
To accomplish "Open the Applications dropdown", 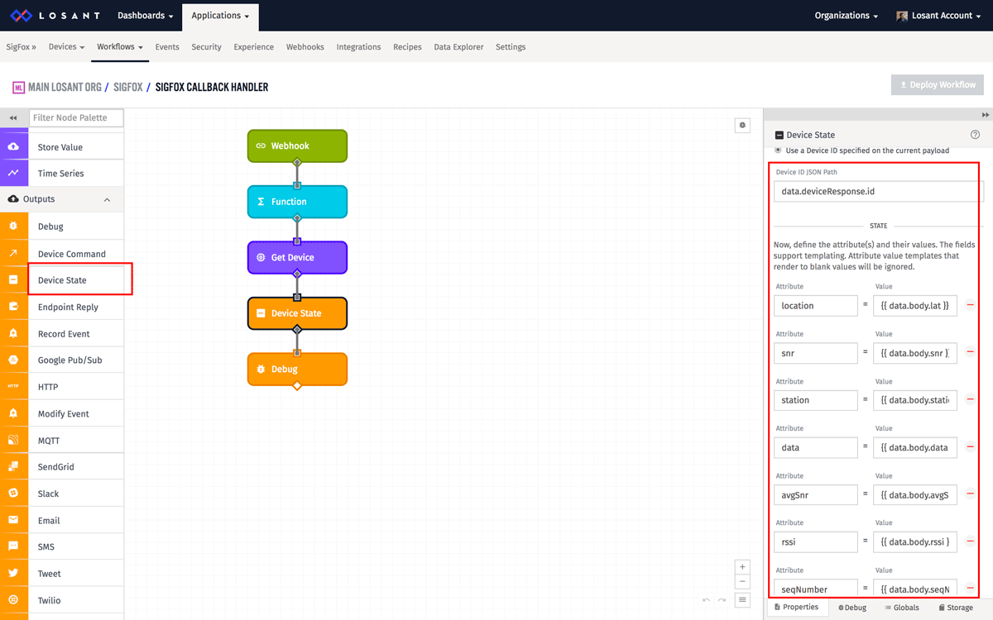I will (221, 16).
